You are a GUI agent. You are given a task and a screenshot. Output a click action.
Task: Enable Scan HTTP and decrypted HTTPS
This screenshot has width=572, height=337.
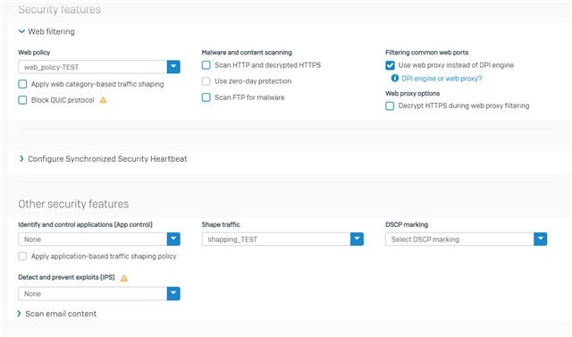click(x=206, y=65)
